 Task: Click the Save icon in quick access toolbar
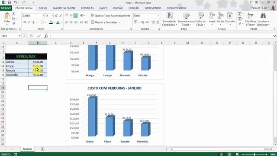[10, 3]
